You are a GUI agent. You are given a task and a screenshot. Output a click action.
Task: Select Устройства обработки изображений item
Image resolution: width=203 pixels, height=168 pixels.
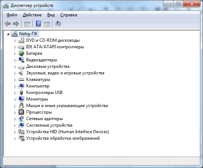tap(63, 138)
